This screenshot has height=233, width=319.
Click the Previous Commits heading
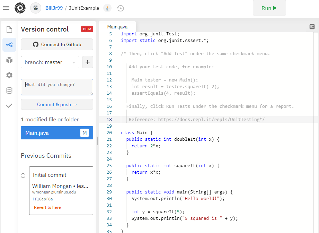point(46,156)
